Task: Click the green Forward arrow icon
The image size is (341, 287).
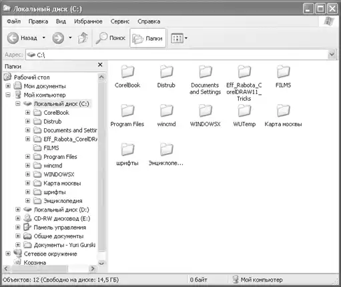Action: (x=58, y=38)
